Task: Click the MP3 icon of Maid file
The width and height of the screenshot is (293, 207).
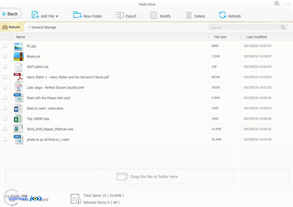Action: (18, 98)
